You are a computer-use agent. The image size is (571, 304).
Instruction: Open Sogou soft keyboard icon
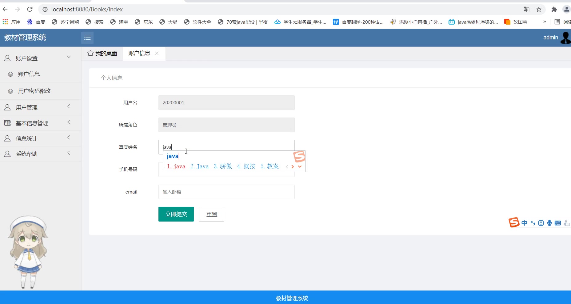557,223
